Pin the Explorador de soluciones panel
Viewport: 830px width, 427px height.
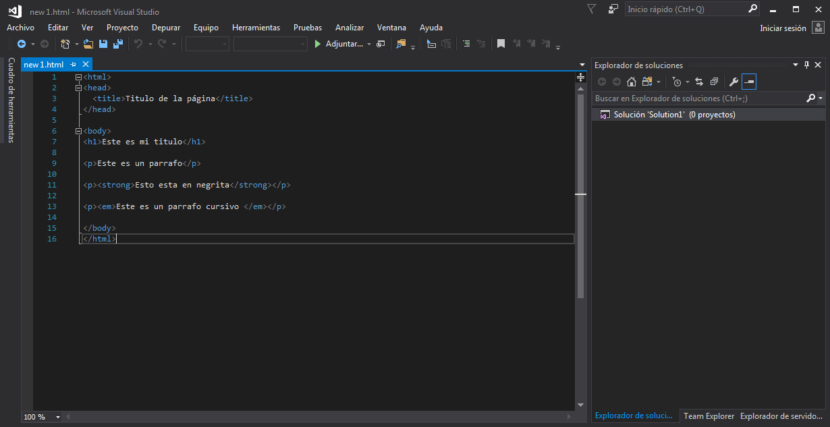click(808, 64)
